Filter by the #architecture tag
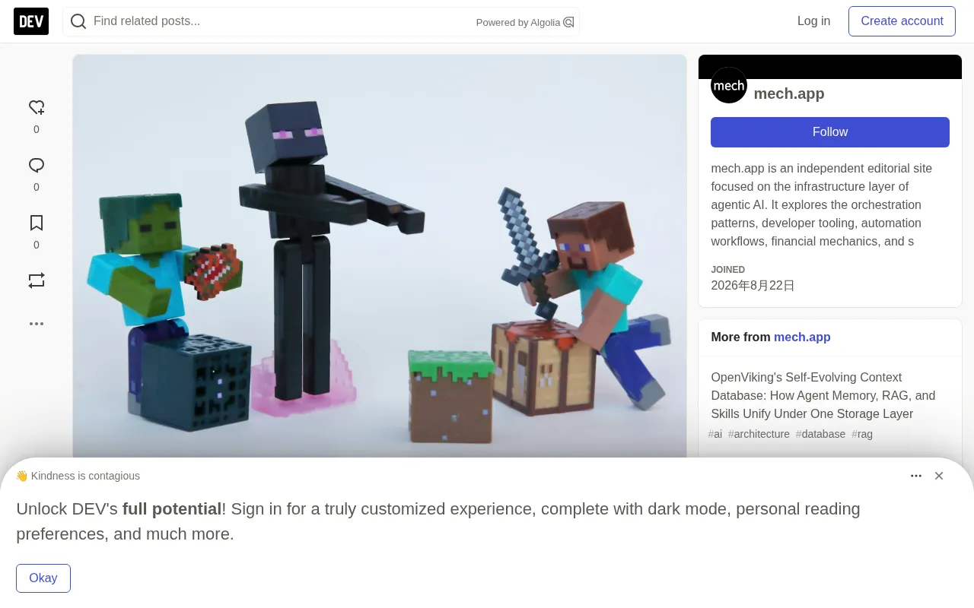The width and height of the screenshot is (974, 608). (759, 434)
